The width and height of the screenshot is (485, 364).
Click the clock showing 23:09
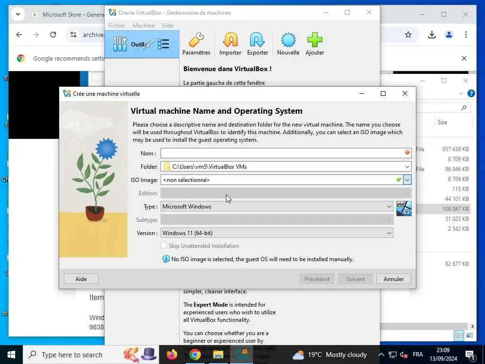443,350
